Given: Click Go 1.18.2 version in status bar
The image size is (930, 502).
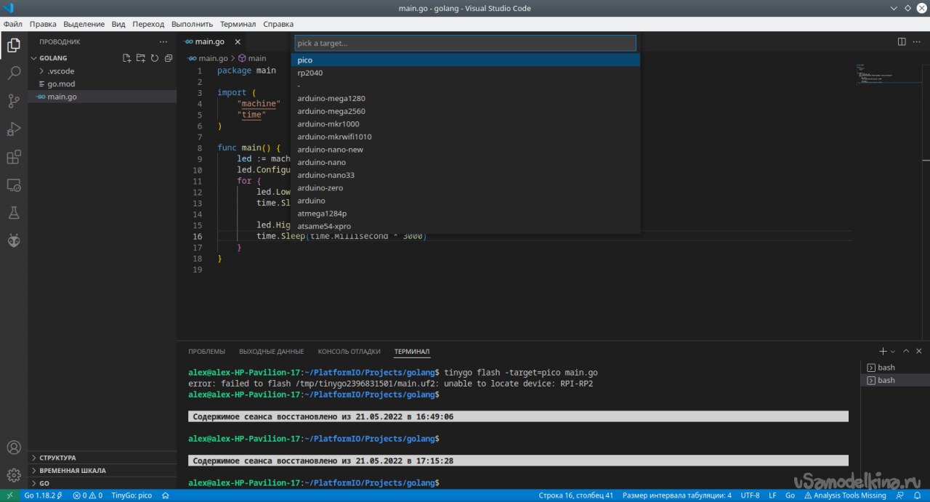Looking at the screenshot, I should tap(43, 495).
